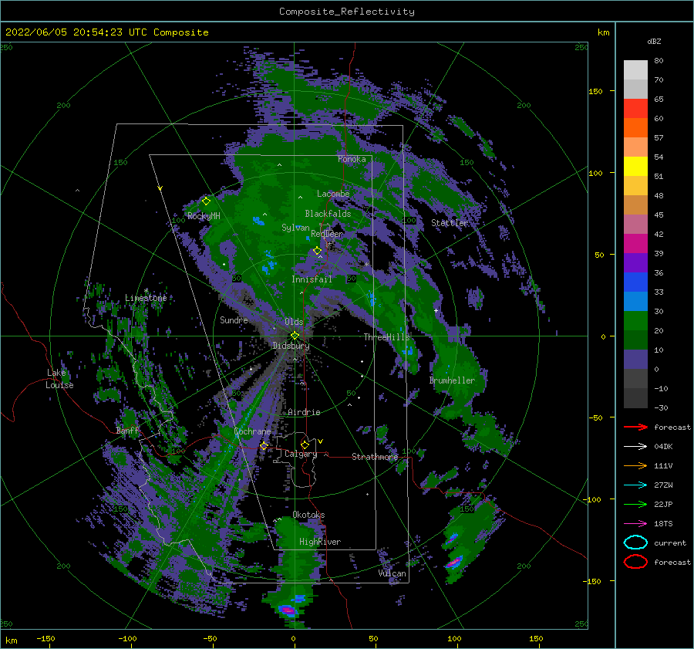Click the forecast label beside red oval
The height and width of the screenshot is (649, 694).
point(672,562)
